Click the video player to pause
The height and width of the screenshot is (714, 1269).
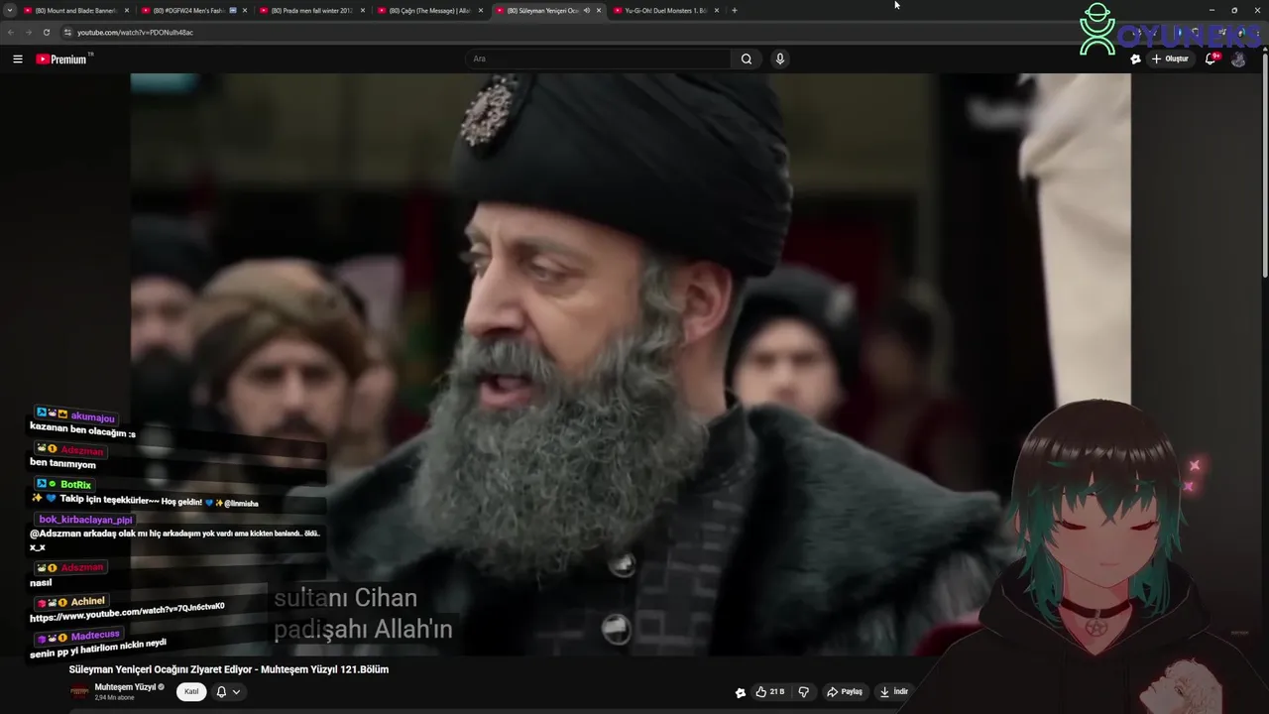coord(631,364)
